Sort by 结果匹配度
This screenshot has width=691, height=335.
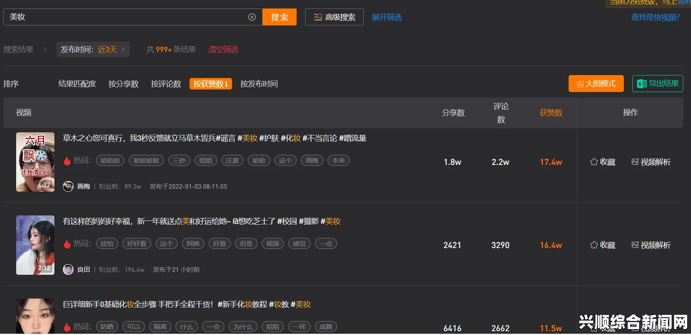coord(77,84)
